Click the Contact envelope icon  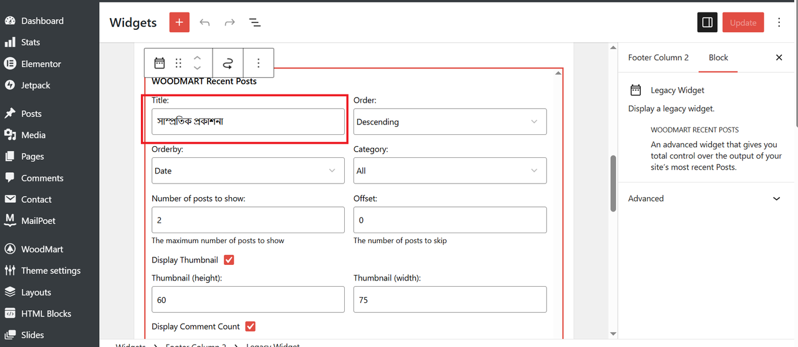coord(10,199)
